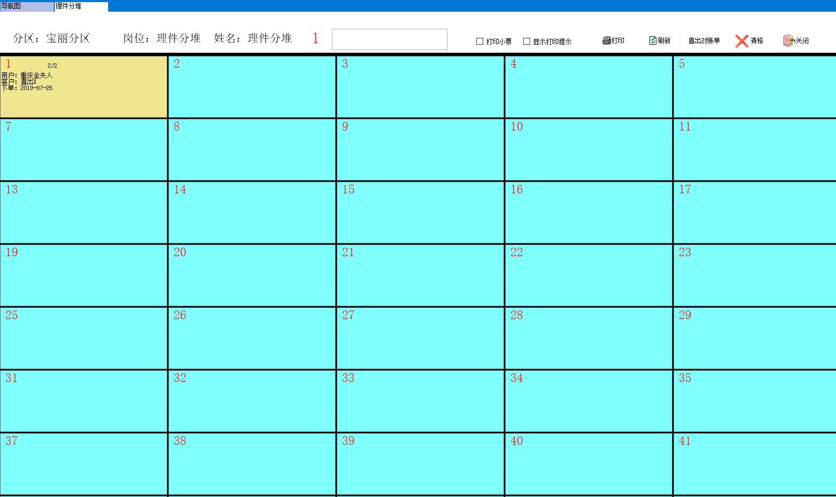Click grid cell number 34
Viewport: 836px width, 497px height.
[589, 402]
